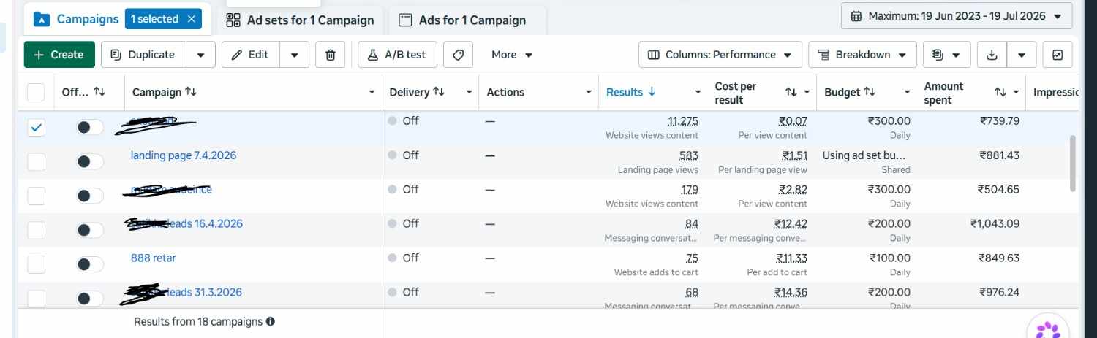Image resolution: width=1097 pixels, height=338 pixels.
Task: Click the export download icon
Action: pyautogui.click(x=992, y=55)
